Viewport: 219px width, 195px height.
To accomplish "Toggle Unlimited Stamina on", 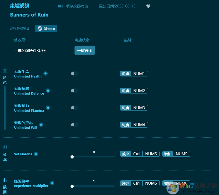I will pos(75,108).
